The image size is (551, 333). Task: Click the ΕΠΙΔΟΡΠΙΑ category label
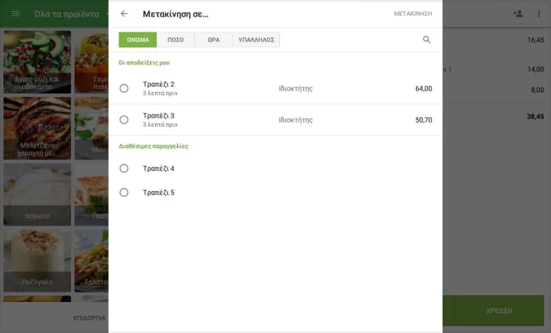click(x=90, y=318)
